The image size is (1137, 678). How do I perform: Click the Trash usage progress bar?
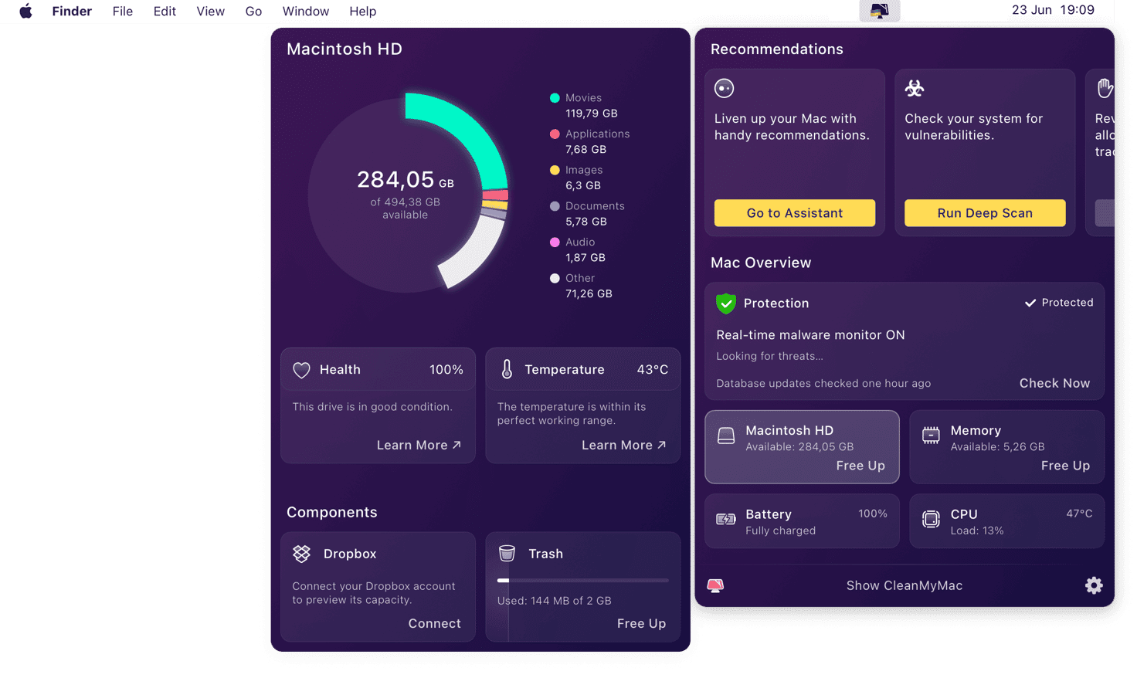pyautogui.click(x=583, y=580)
